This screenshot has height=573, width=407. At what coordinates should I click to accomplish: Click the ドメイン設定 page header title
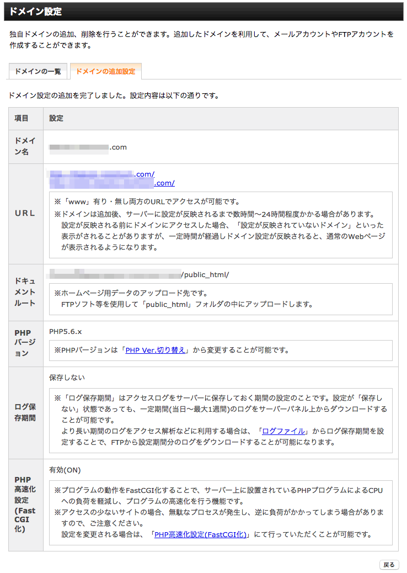(x=35, y=11)
